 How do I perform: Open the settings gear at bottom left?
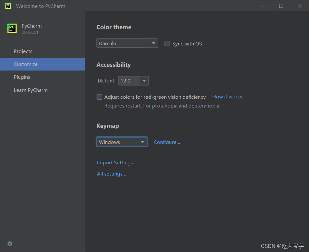pos(10,244)
